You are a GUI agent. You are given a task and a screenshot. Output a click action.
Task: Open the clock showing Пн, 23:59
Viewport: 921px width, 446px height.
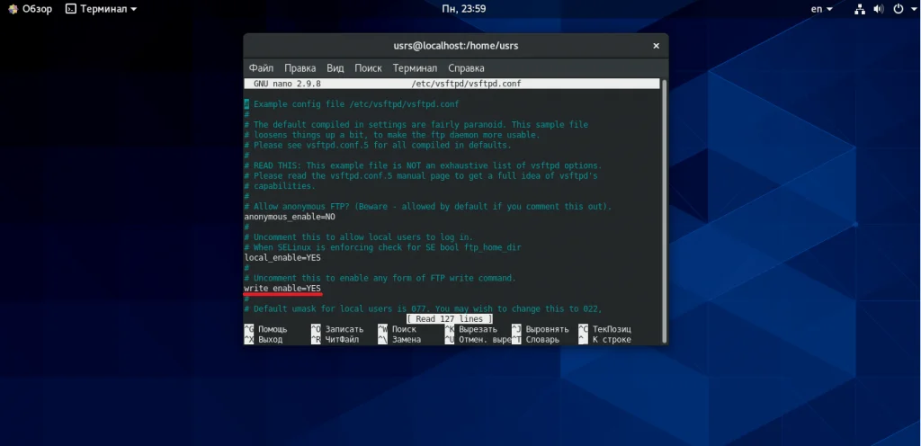[x=463, y=9]
